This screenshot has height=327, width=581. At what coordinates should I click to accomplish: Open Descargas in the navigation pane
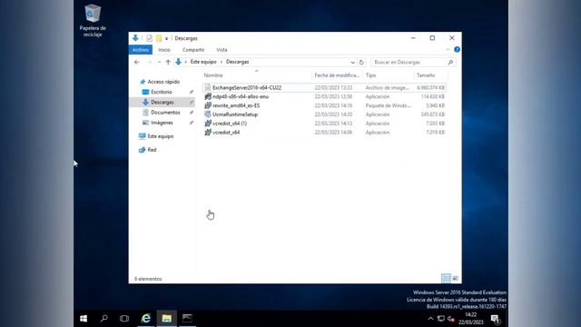tap(162, 102)
